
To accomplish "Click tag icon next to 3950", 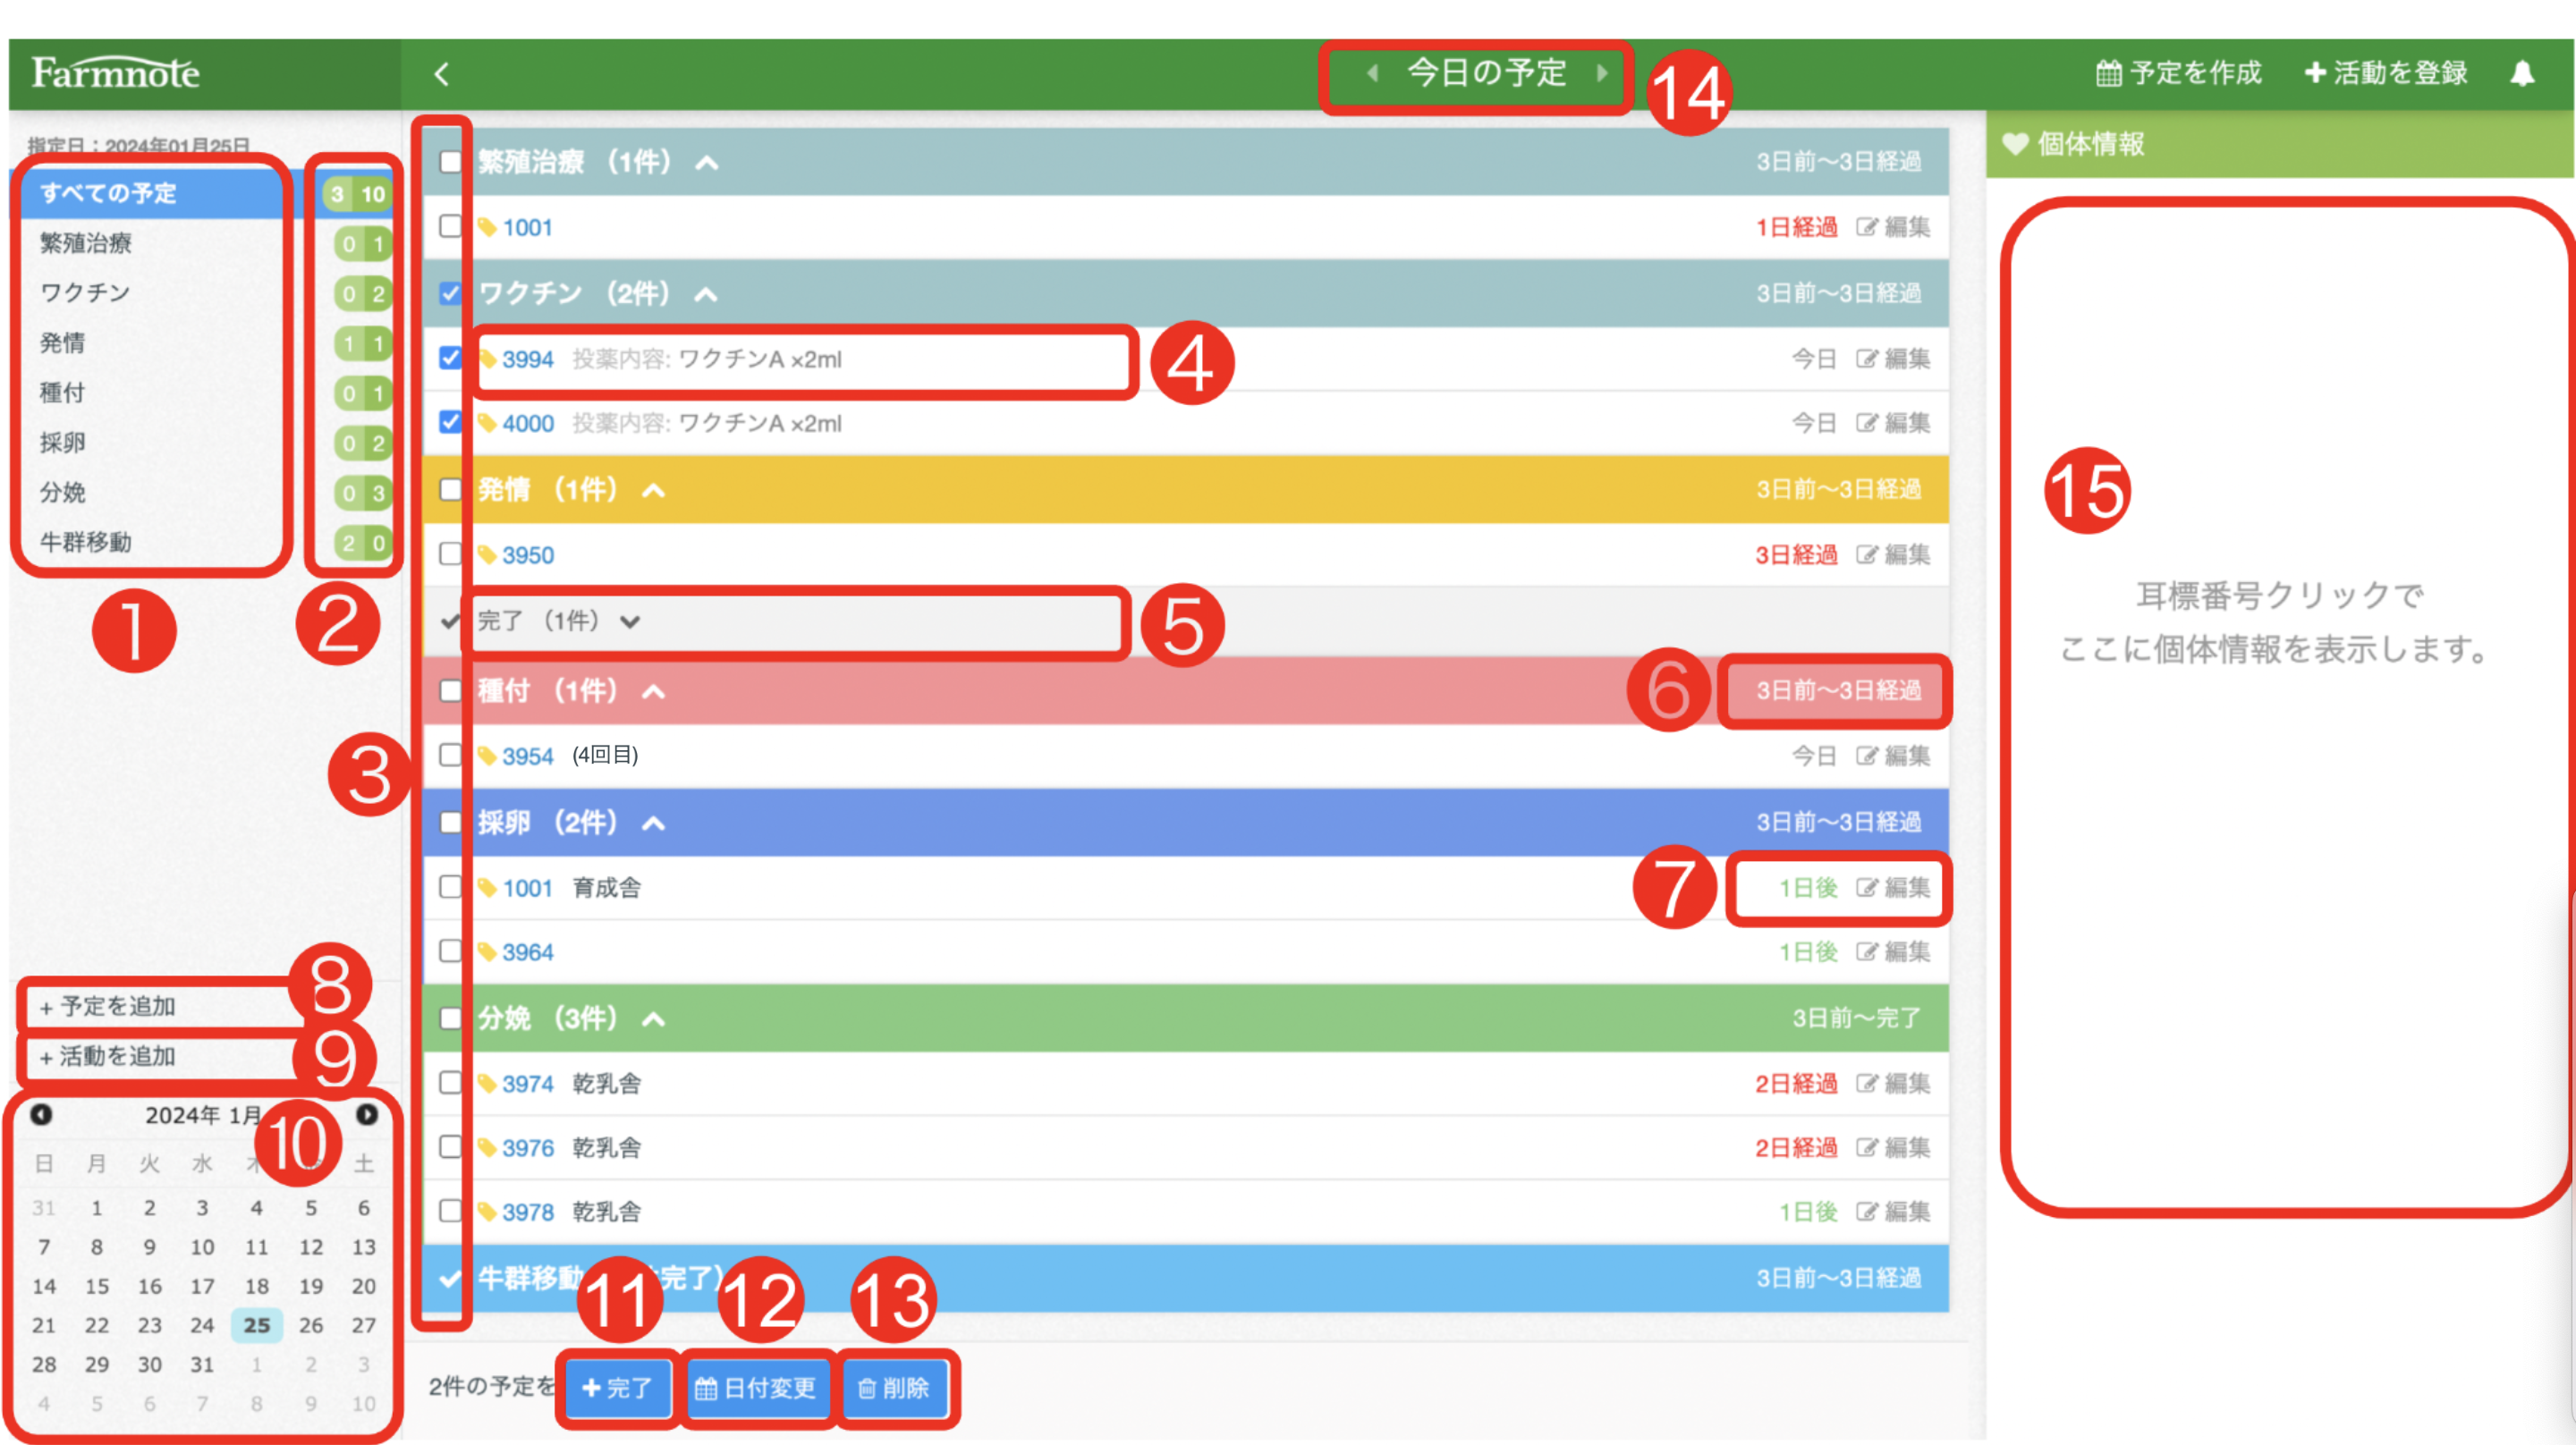I will tap(487, 555).
